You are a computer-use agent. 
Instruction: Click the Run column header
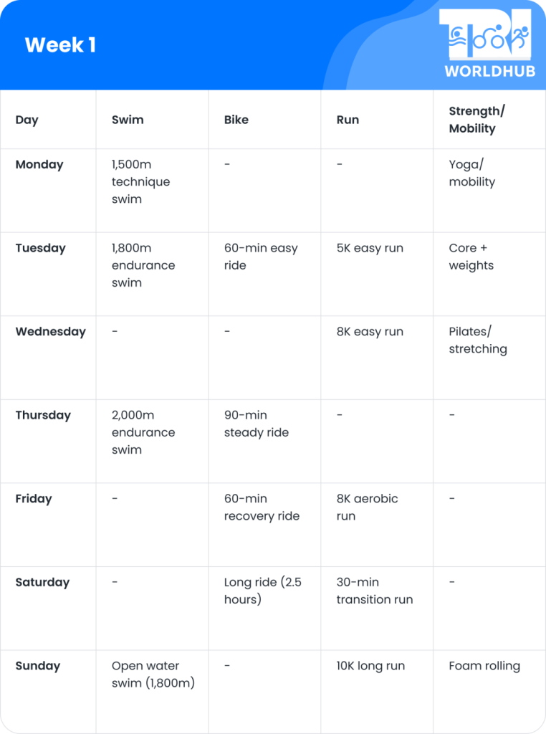348,120
